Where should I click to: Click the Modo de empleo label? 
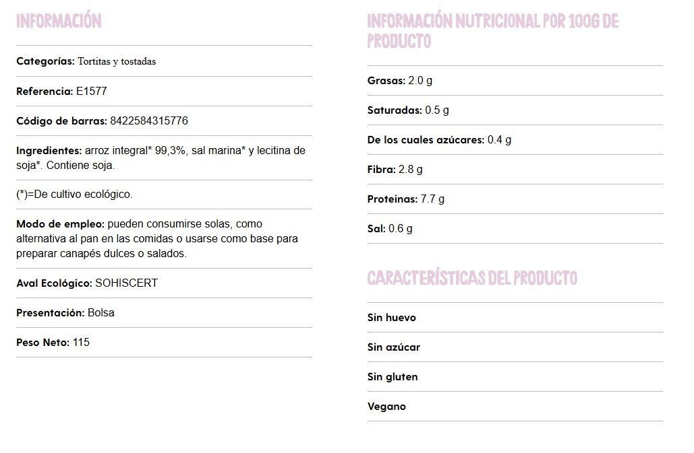(59, 224)
